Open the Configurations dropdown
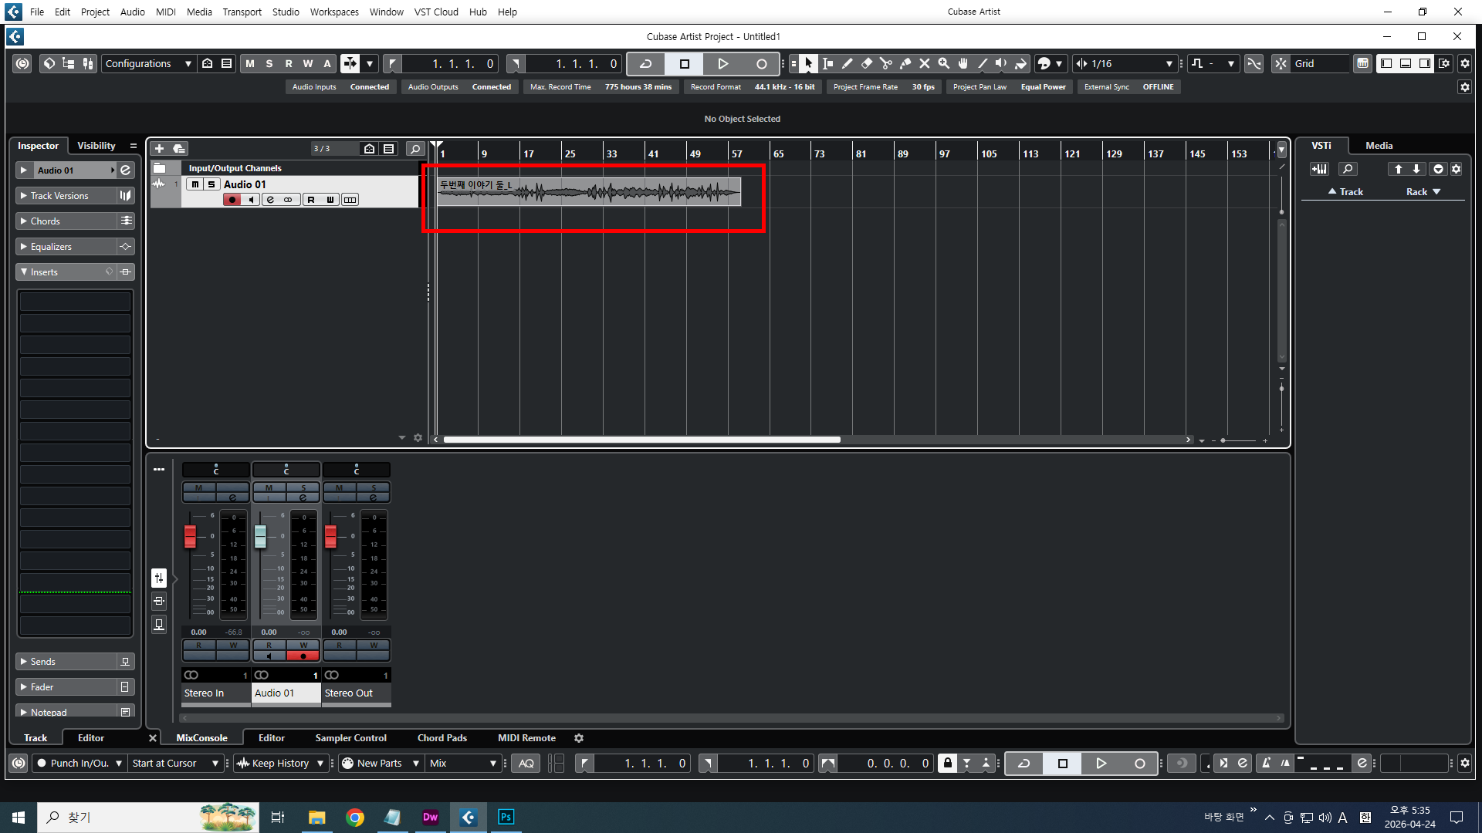 (148, 64)
